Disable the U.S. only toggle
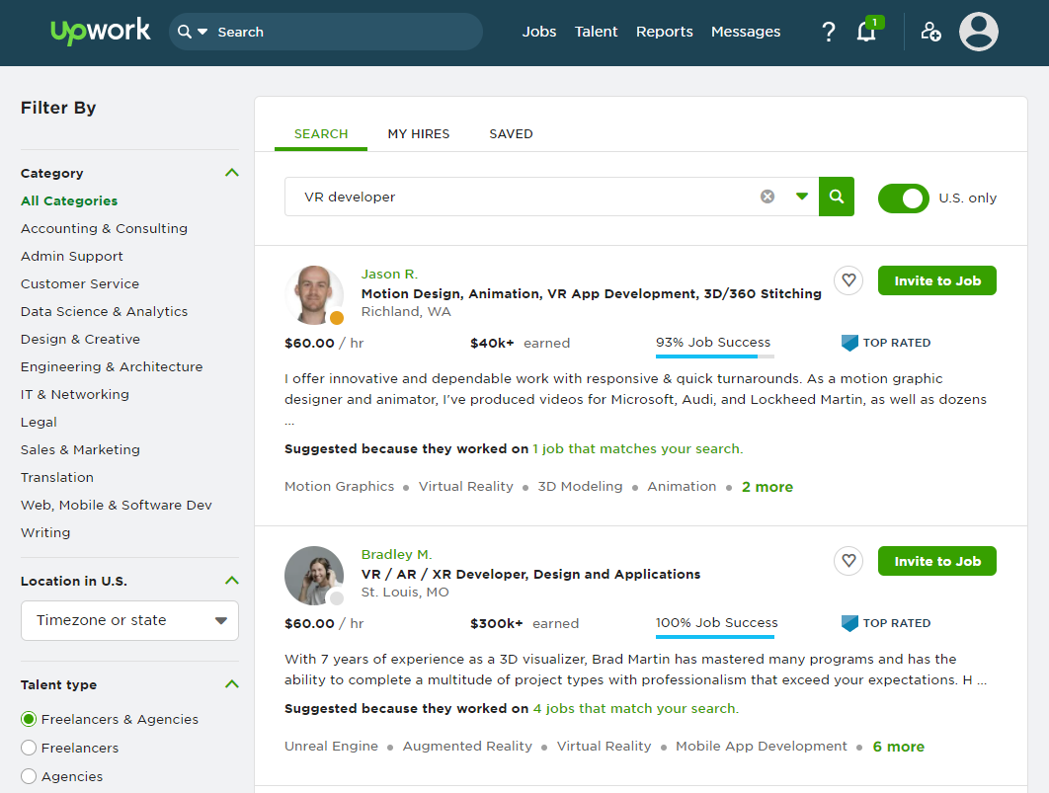 (x=904, y=198)
